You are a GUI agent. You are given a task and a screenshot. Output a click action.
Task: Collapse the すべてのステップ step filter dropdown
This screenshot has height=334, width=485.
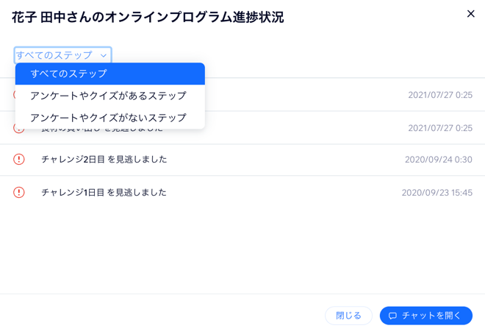[62, 55]
